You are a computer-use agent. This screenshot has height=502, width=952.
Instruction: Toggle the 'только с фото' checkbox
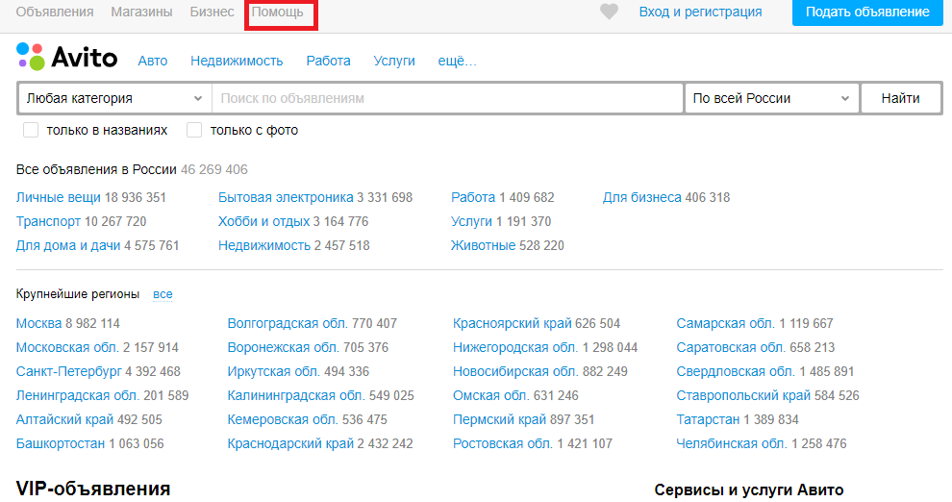click(194, 130)
